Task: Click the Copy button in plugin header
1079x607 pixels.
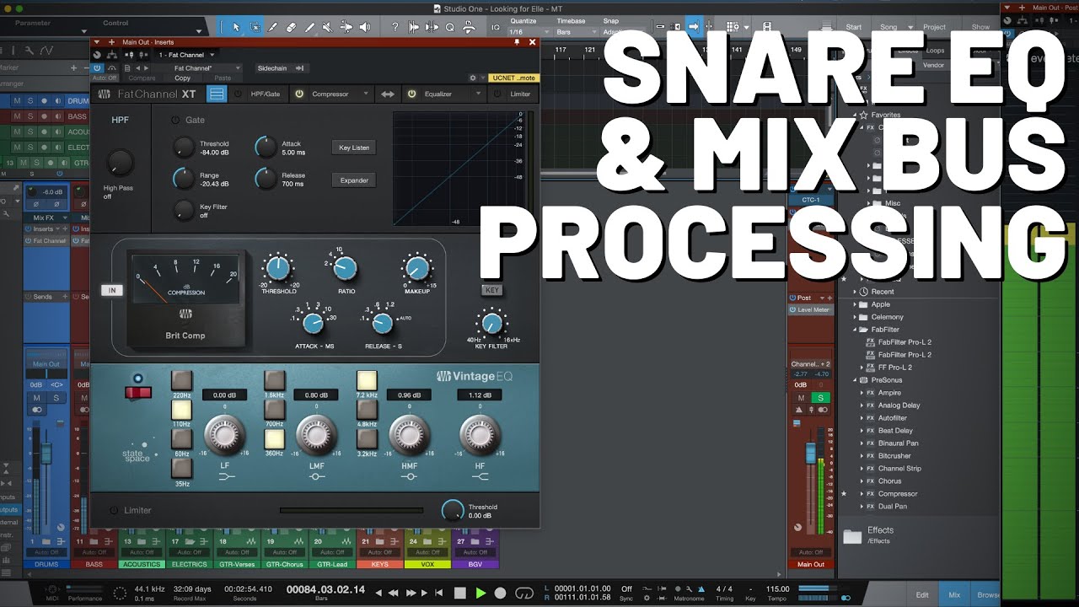Action: [x=182, y=78]
